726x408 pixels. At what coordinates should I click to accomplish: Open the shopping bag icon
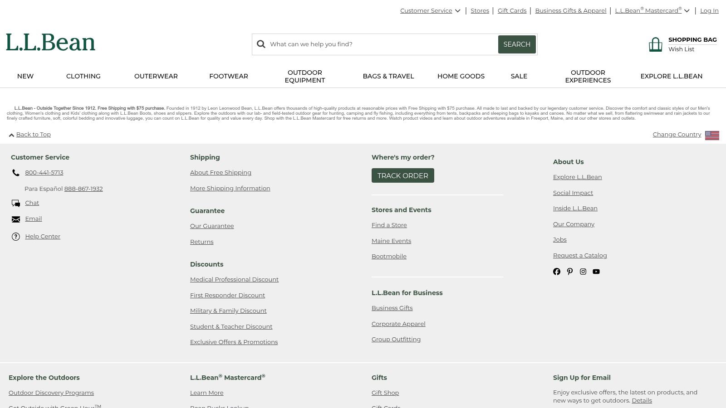[655, 44]
